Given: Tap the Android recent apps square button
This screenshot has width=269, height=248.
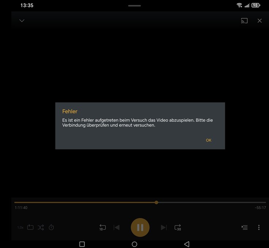Looking at the screenshot, I should tap(82, 244).
